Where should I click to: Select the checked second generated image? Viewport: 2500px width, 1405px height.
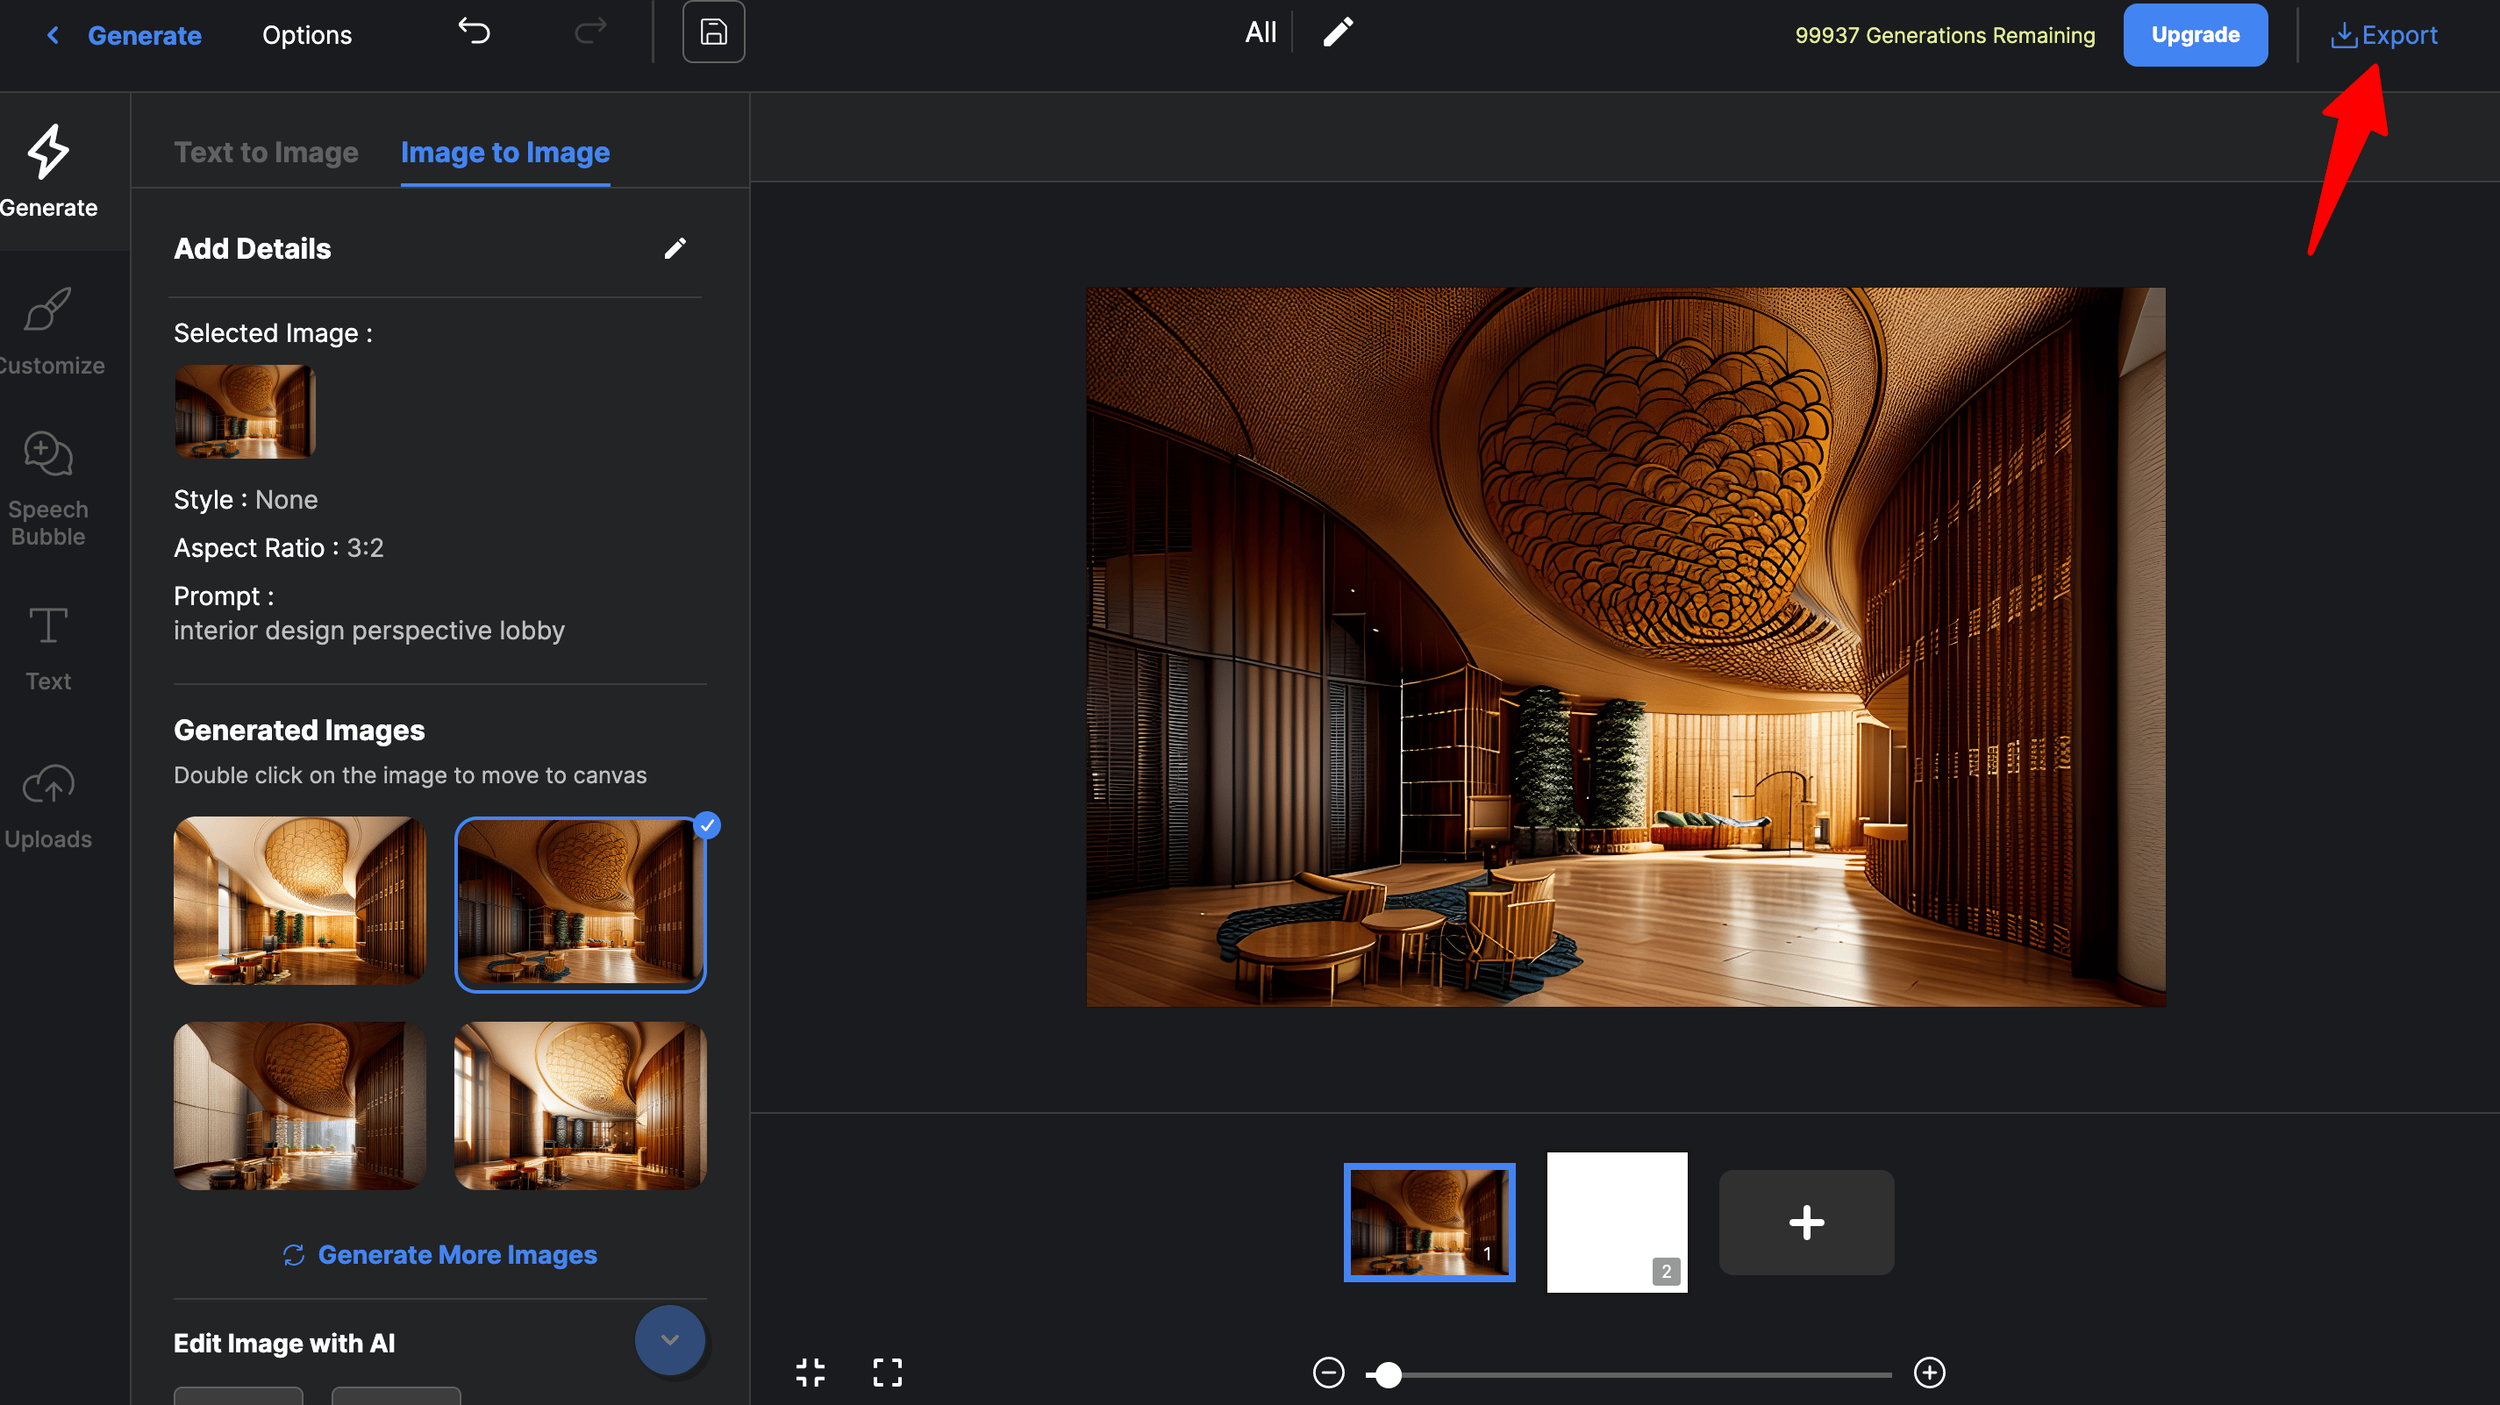click(581, 903)
